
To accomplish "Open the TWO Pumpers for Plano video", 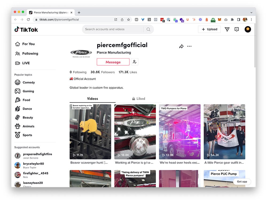I will pos(180,132).
